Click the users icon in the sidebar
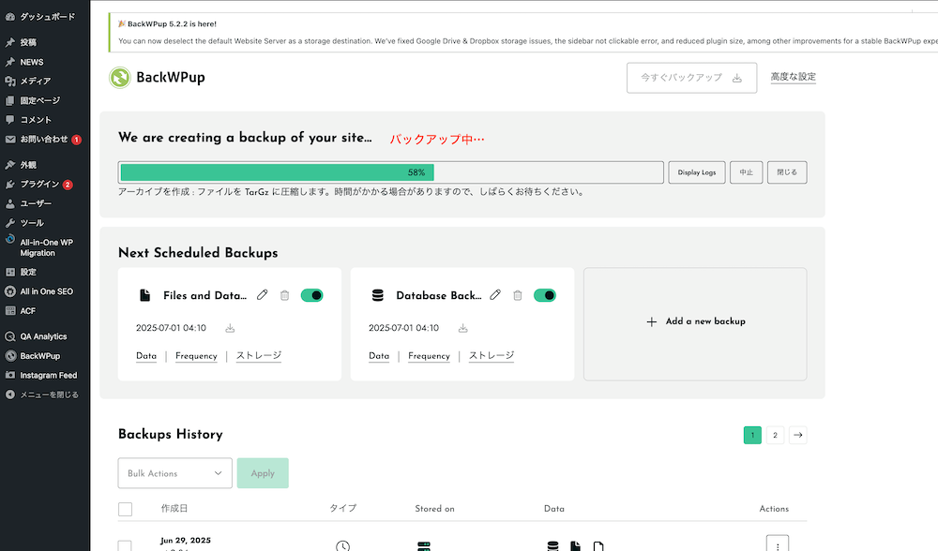 (10, 203)
